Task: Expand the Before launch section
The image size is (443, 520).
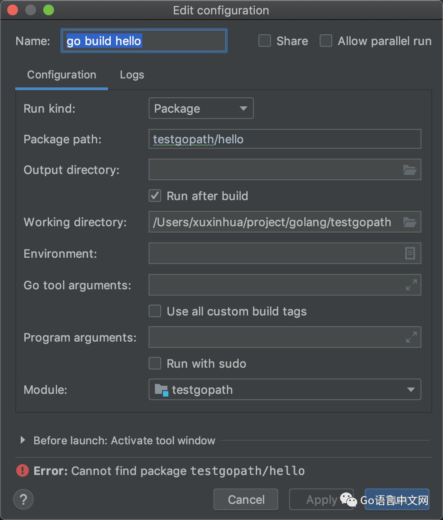Action: [x=23, y=440]
